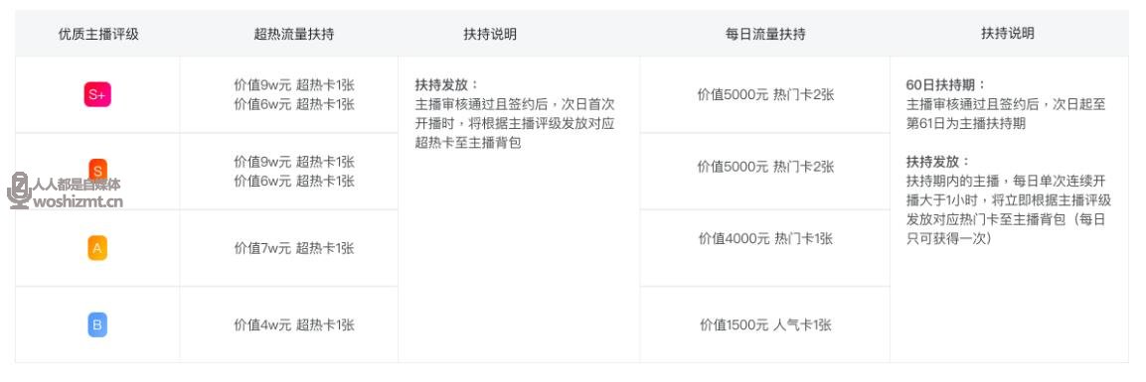1146x382 pixels.
Task: Click the 超热流量扶持 column header
Action: click(294, 35)
